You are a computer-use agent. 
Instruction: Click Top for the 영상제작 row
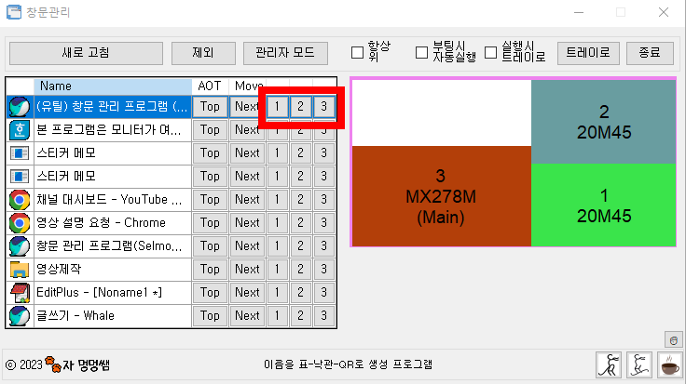[210, 269]
